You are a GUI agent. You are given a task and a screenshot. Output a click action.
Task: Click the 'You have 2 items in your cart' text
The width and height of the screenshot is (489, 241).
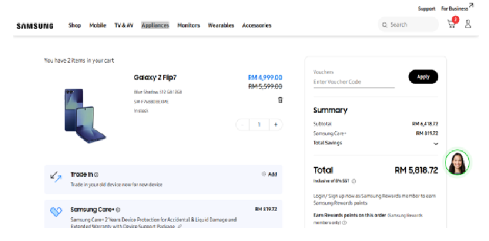pyautogui.click(x=79, y=61)
